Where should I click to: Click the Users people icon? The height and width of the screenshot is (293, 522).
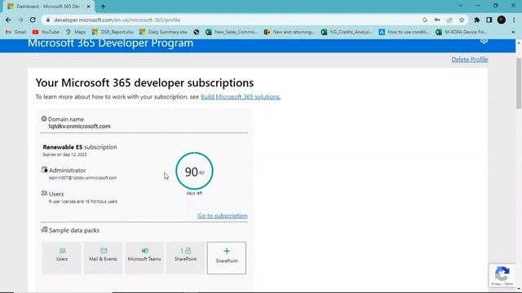coord(44,193)
